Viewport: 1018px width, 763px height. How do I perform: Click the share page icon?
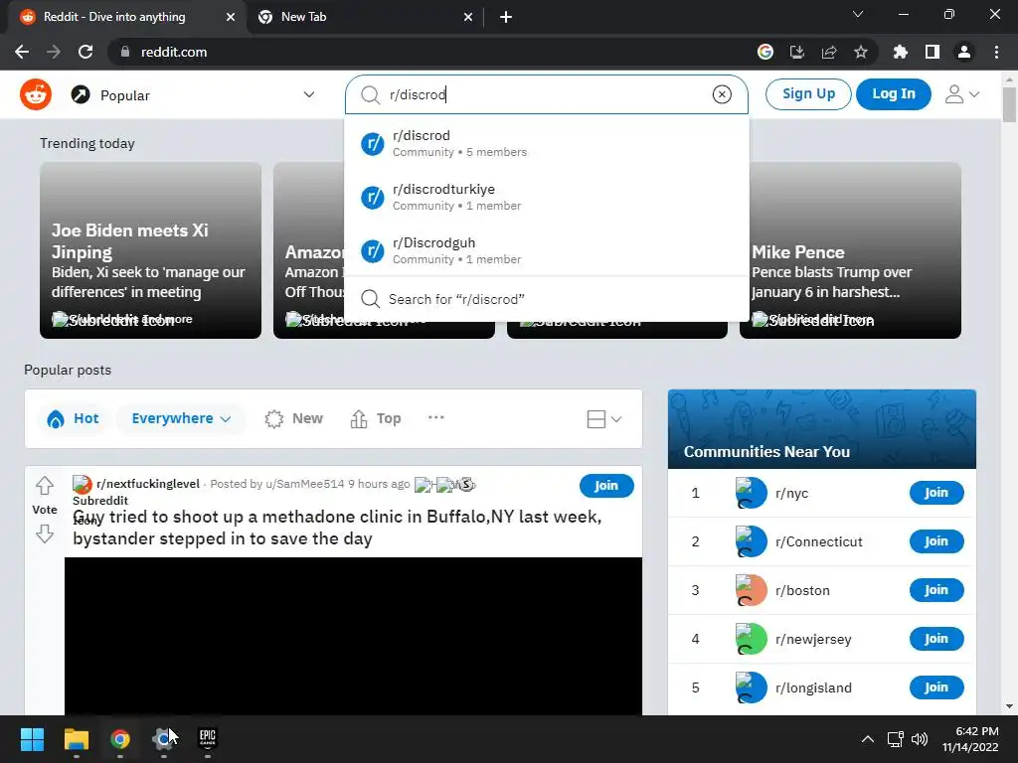pos(829,52)
